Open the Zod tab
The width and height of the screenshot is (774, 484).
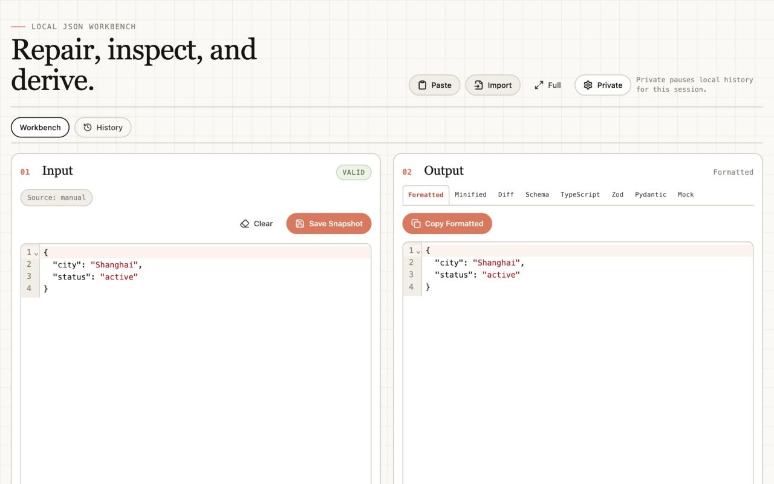(x=617, y=195)
